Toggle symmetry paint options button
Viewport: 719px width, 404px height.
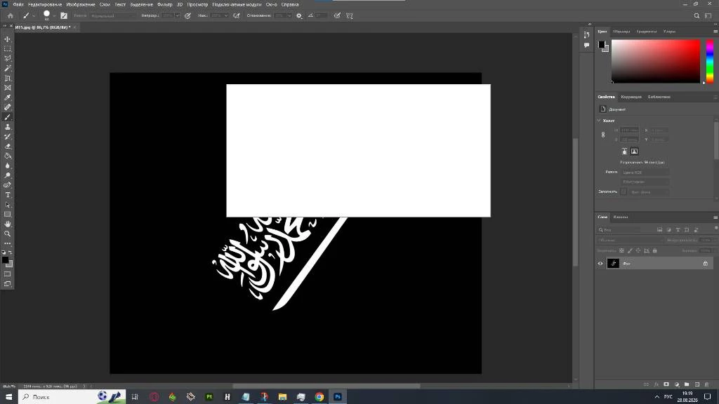pos(350,15)
